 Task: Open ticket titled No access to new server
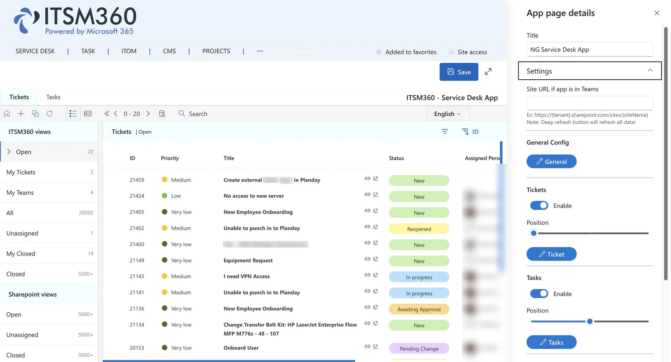[x=254, y=196]
